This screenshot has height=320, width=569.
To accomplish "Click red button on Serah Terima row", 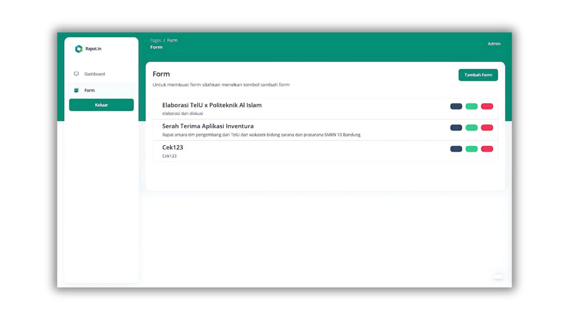I will pos(487,128).
